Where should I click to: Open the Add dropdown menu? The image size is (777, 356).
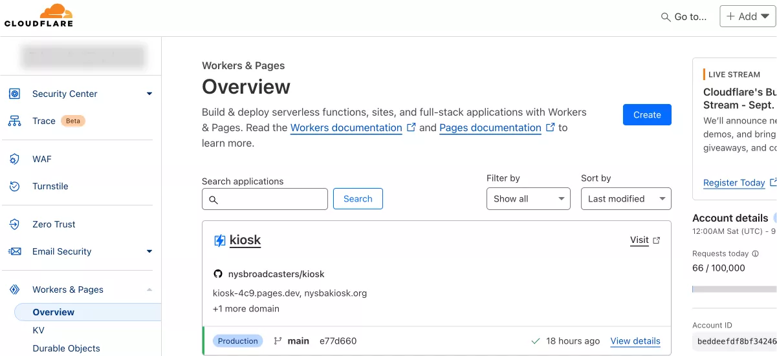click(x=747, y=17)
